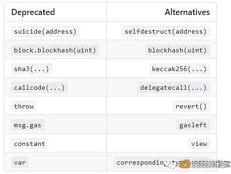Click the view alternative keyword
Image resolution: width=231 pixels, height=174 pixels.
[x=199, y=144]
